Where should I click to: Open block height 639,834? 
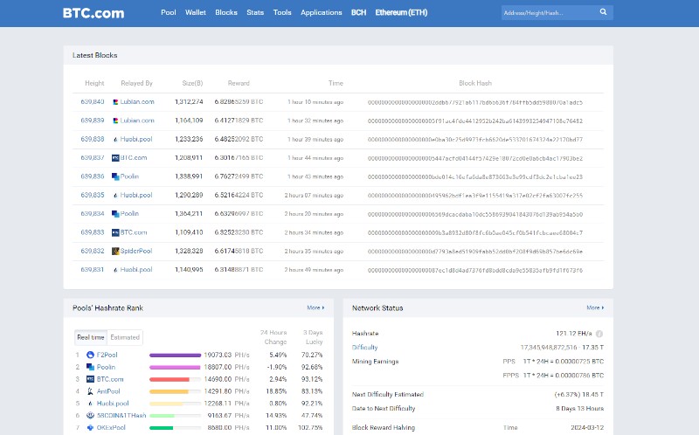click(x=93, y=214)
